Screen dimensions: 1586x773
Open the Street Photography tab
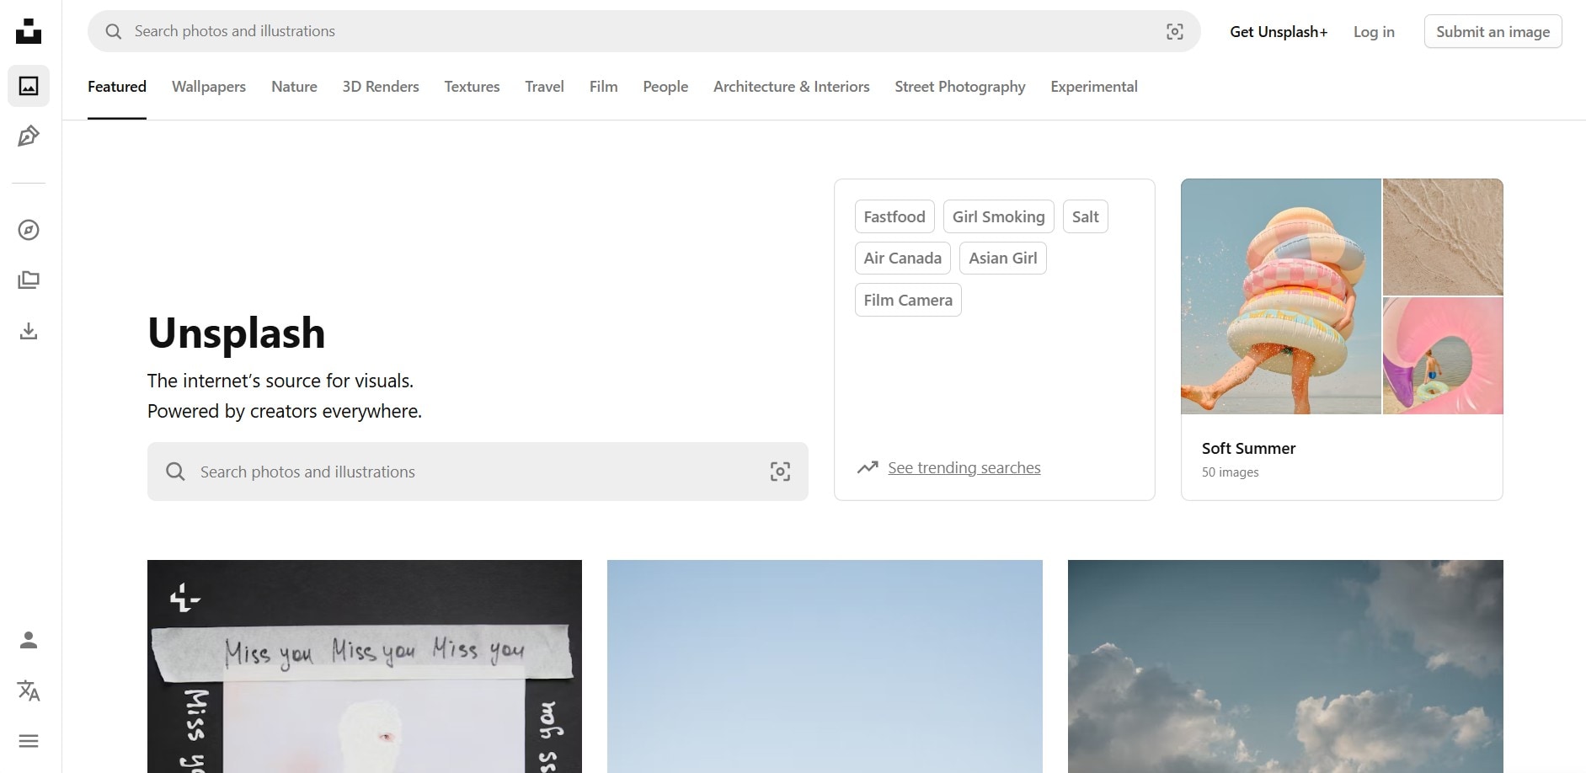pos(959,87)
